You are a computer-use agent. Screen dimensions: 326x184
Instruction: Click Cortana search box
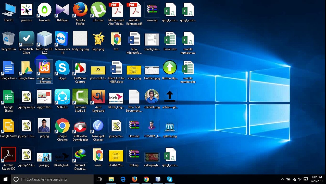click(x=52, y=179)
